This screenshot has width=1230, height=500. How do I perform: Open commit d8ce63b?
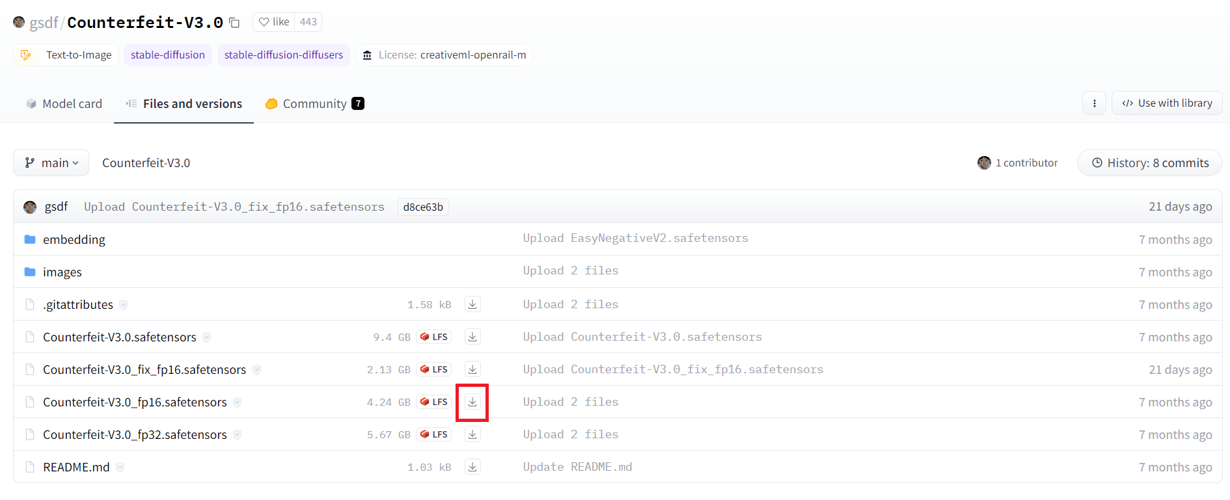(423, 207)
